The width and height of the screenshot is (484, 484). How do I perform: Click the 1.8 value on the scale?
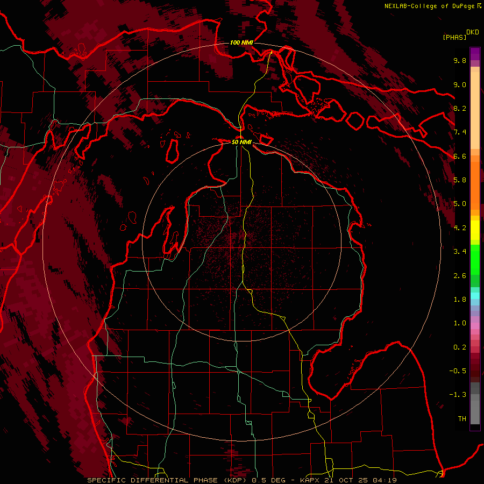(460, 300)
